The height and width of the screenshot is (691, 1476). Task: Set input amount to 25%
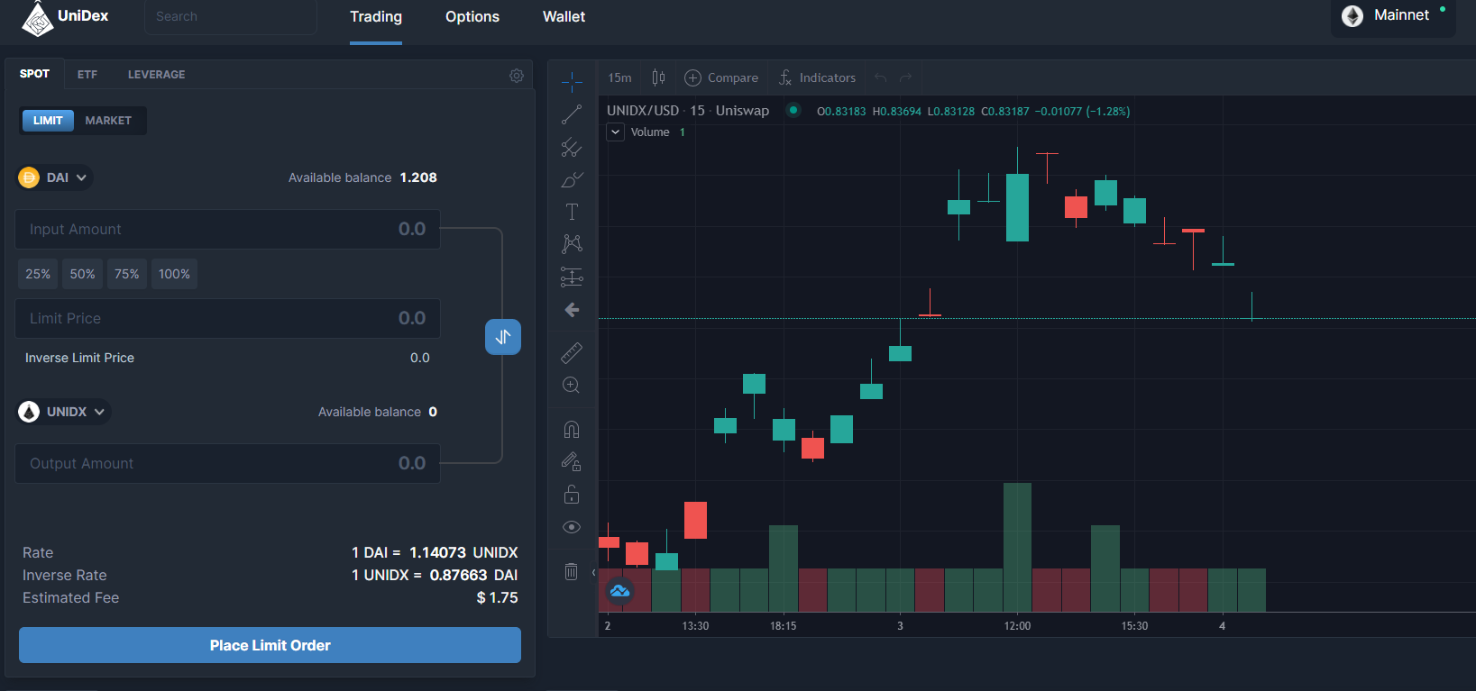[38, 274]
